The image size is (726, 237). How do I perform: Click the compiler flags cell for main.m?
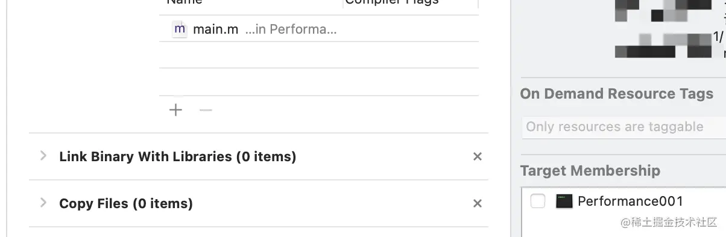click(411, 29)
